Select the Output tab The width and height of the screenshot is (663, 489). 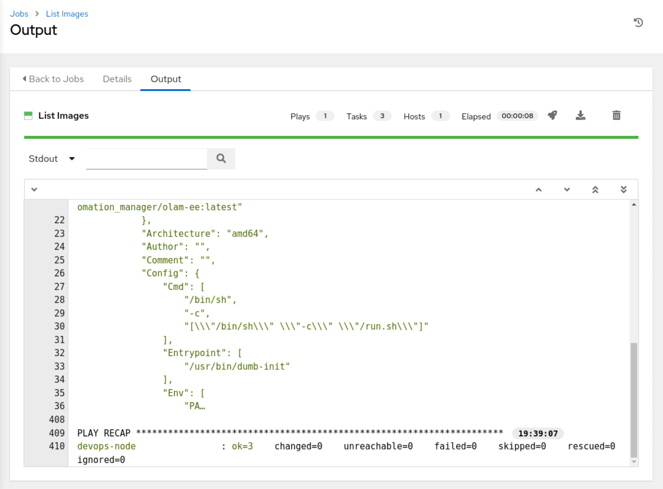(x=166, y=79)
